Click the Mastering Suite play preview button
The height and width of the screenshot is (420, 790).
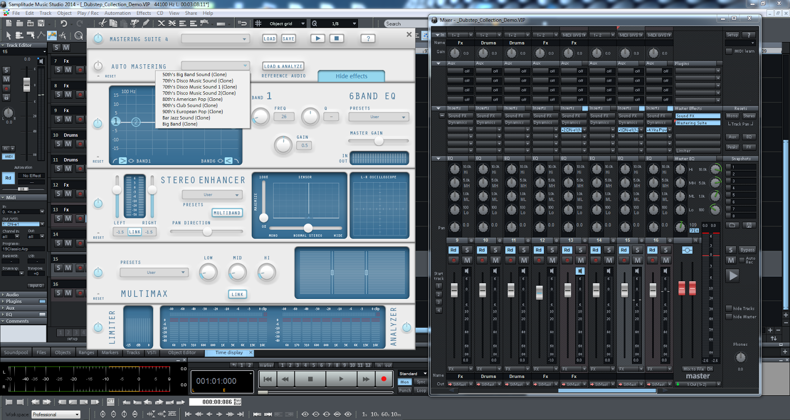[x=317, y=39]
